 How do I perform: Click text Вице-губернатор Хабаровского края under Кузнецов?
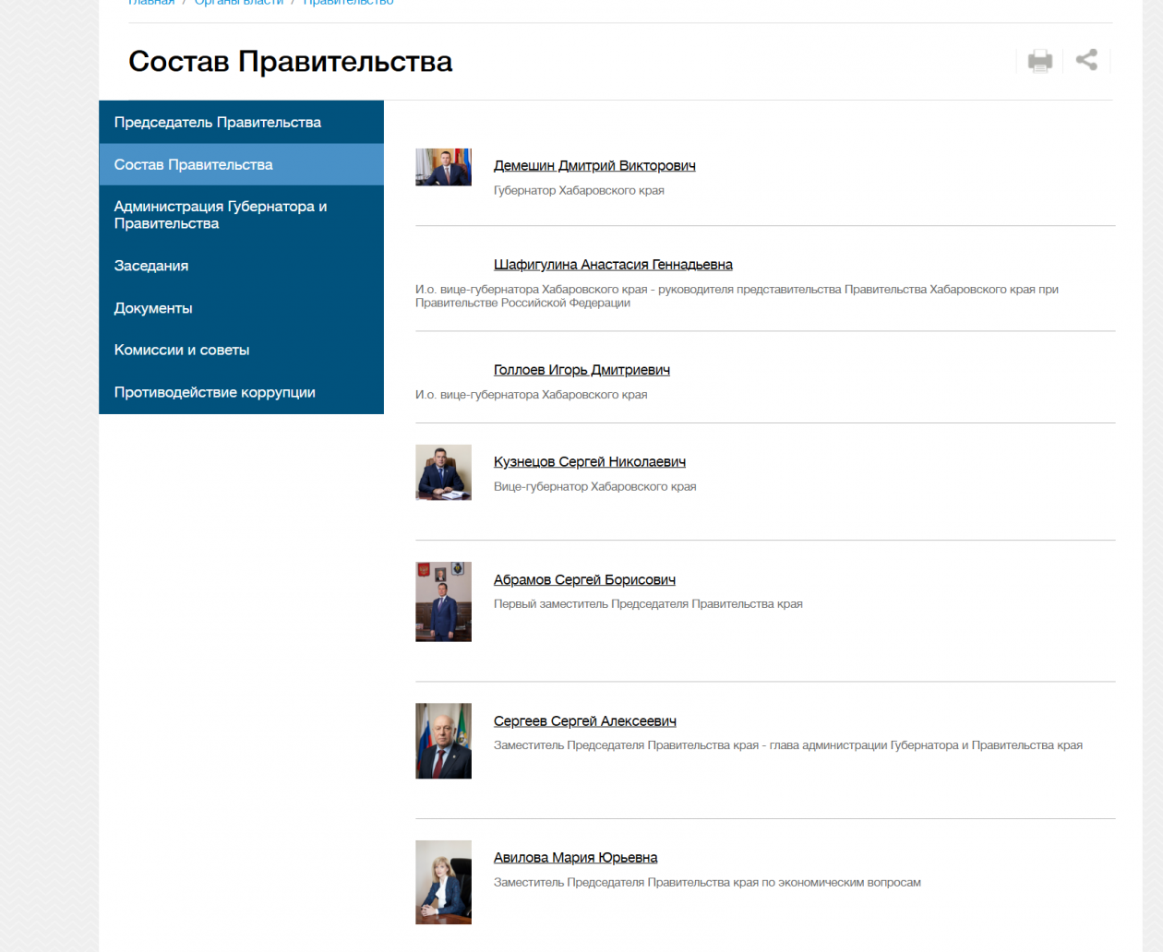tap(594, 487)
